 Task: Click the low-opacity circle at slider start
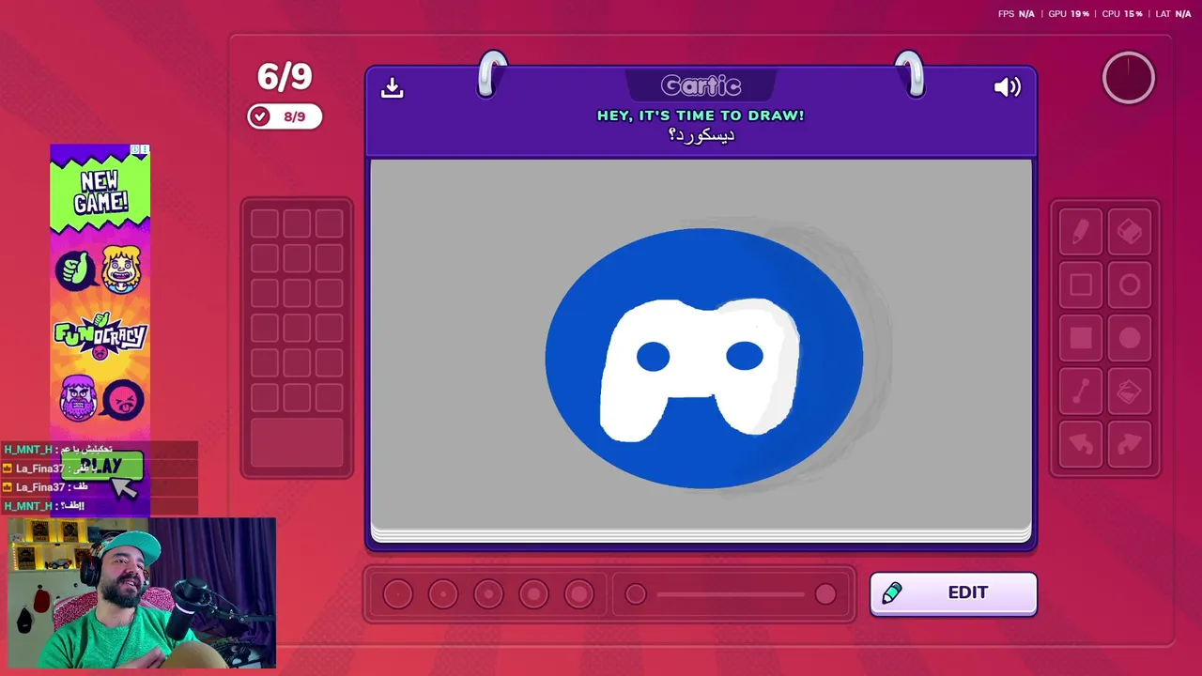pos(636,594)
